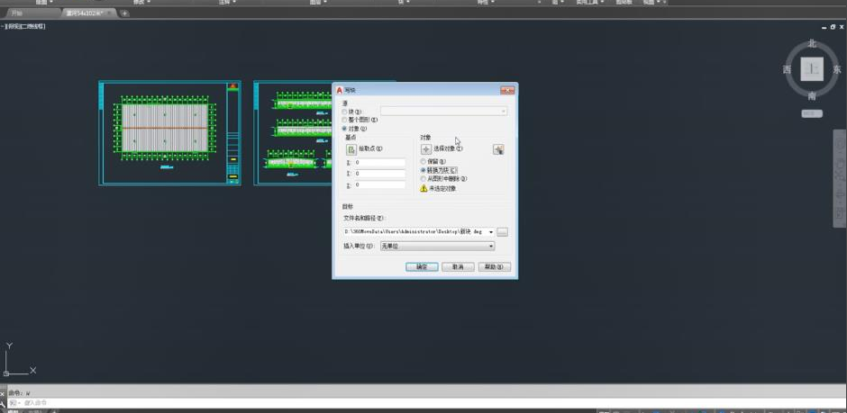Close the 写块 dialog with red X

point(507,90)
